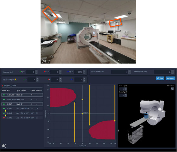
Task: Decrease Couch Shift X value
Action: tap(37, 81)
